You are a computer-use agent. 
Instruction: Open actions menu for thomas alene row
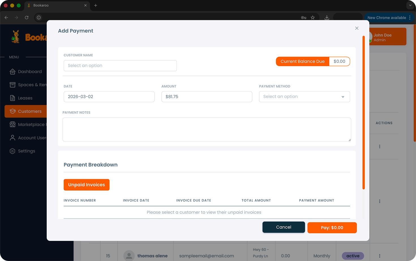(379, 256)
